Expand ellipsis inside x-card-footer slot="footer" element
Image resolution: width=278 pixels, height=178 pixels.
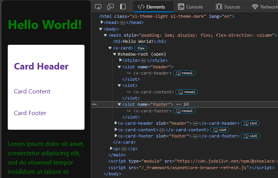[x=195, y=136]
